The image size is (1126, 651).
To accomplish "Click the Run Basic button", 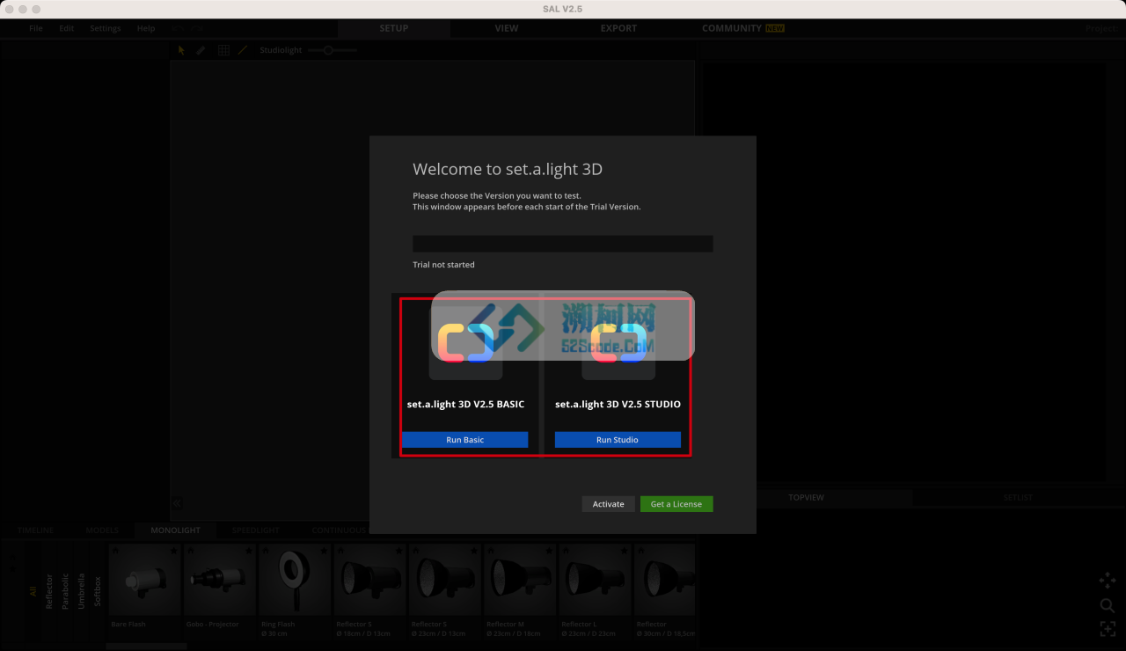I will point(465,440).
